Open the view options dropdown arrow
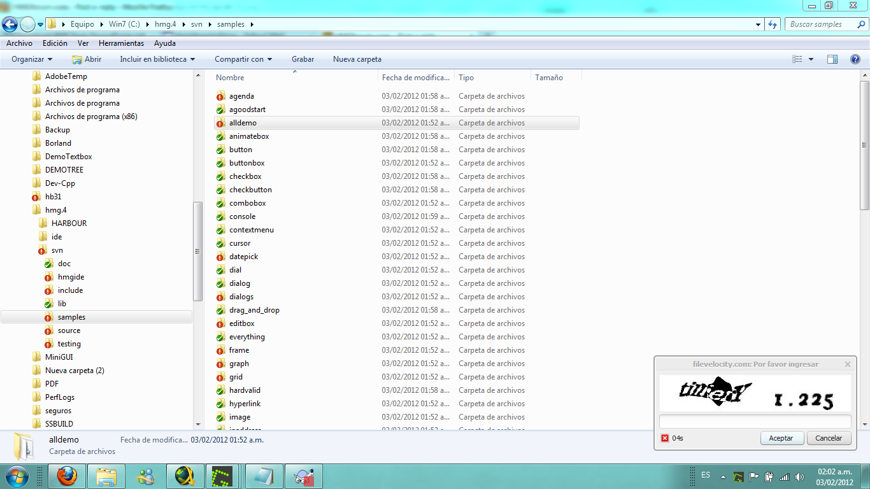 tap(811, 59)
